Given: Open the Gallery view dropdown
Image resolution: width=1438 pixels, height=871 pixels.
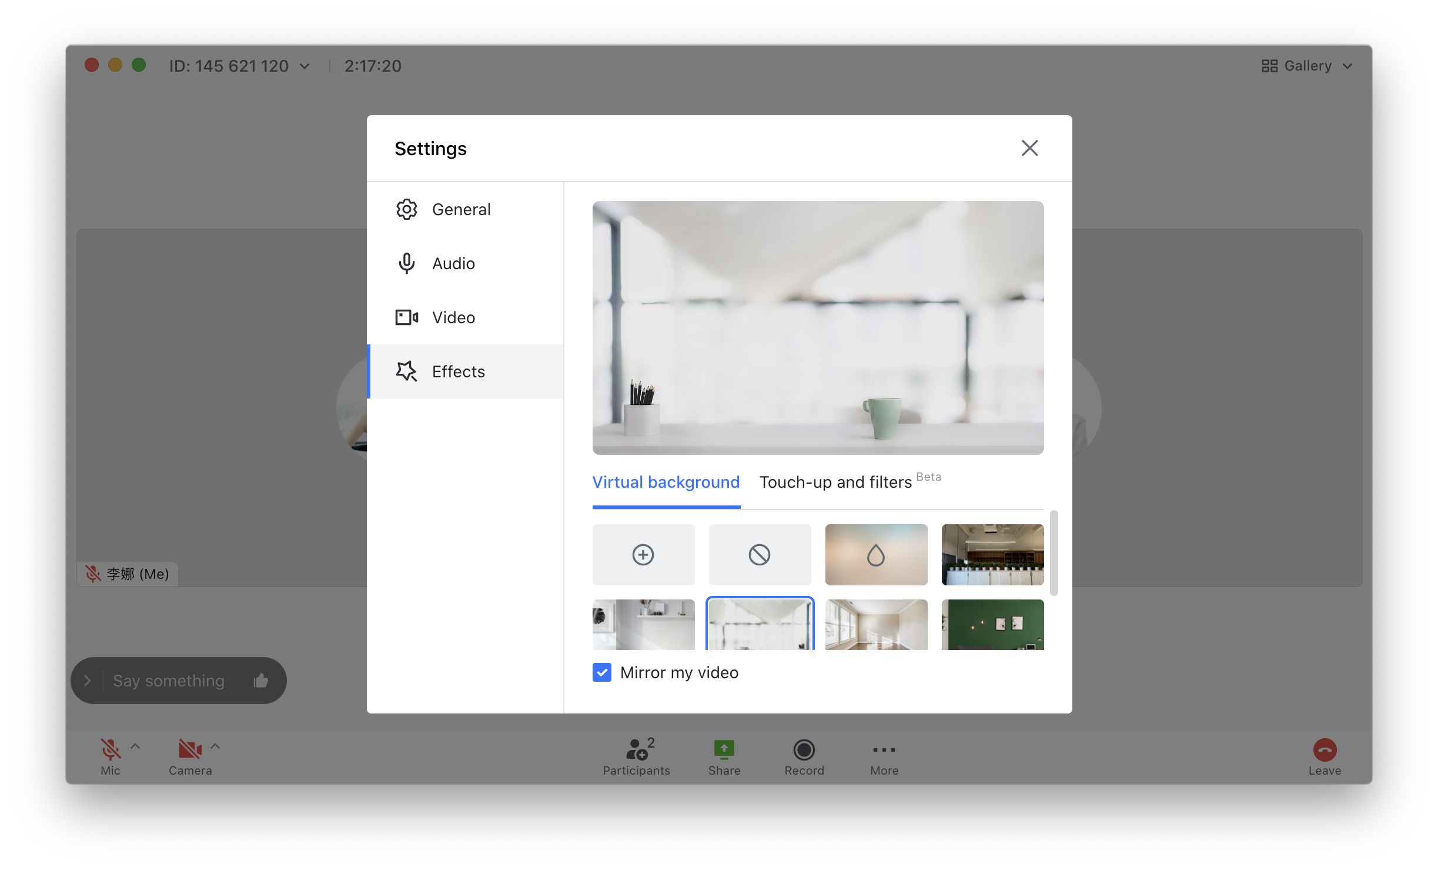Looking at the screenshot, I should 1307,66.
